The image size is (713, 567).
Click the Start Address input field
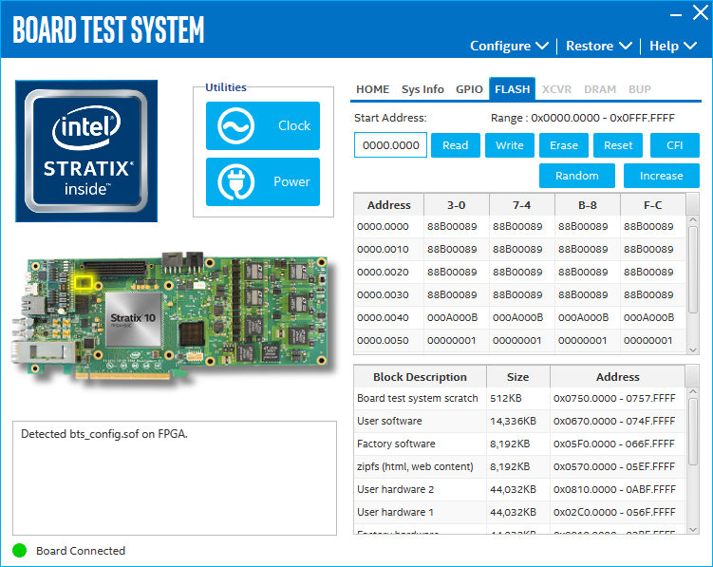tap(390, 145)
